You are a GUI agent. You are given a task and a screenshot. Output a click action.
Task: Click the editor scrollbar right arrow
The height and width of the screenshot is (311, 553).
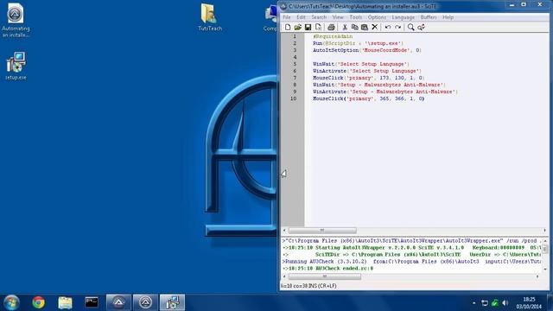tap(544, 231)
